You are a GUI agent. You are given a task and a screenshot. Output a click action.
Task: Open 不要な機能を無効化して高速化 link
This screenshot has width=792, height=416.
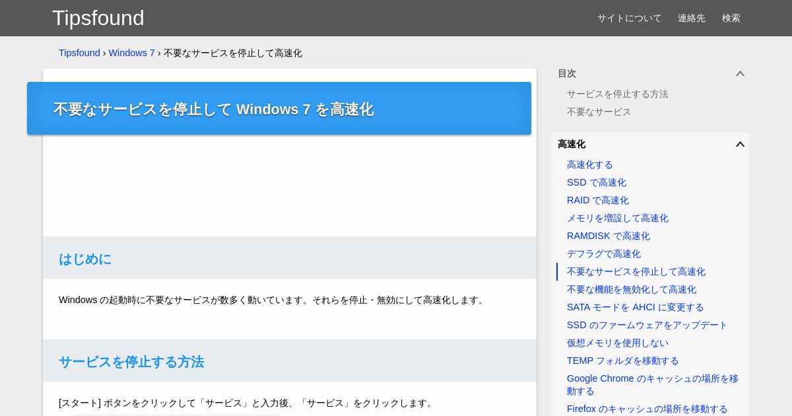tap(632, 289)
